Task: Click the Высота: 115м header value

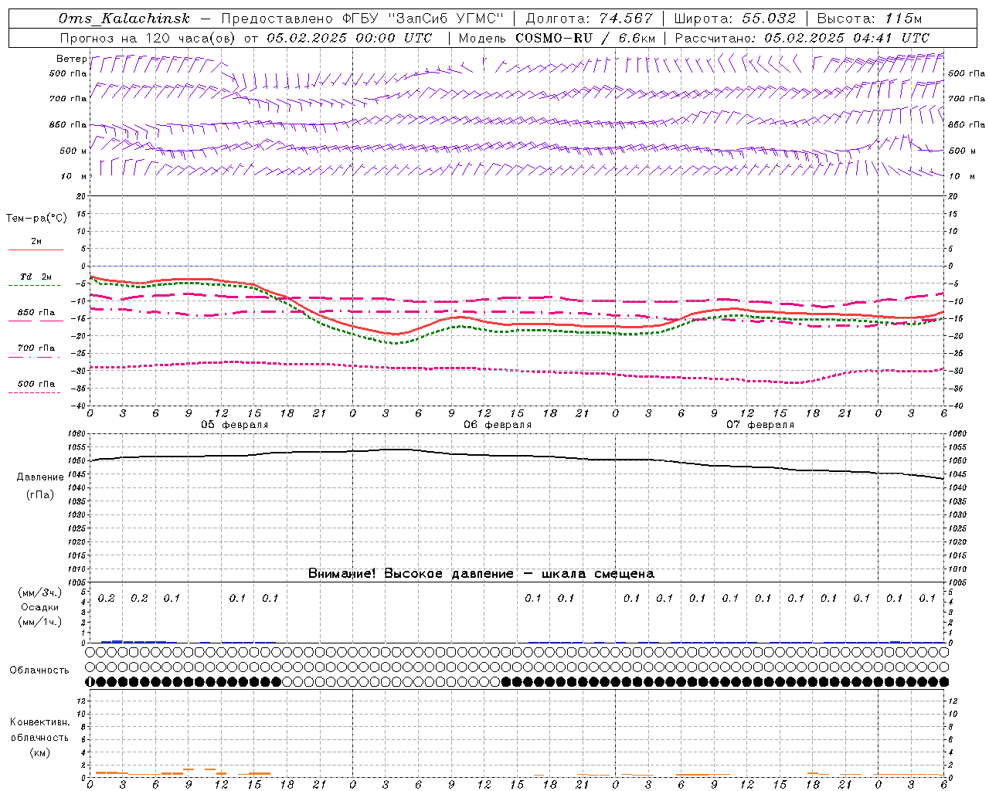Action: point(869,19)
